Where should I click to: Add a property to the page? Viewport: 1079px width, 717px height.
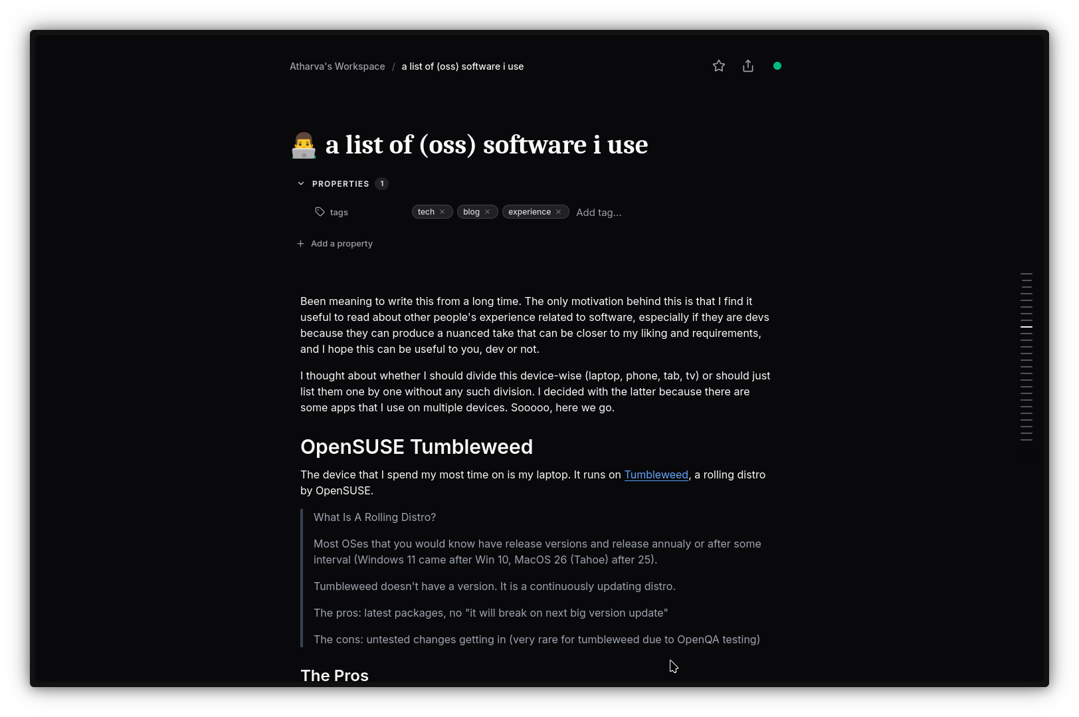pos(335,244)
